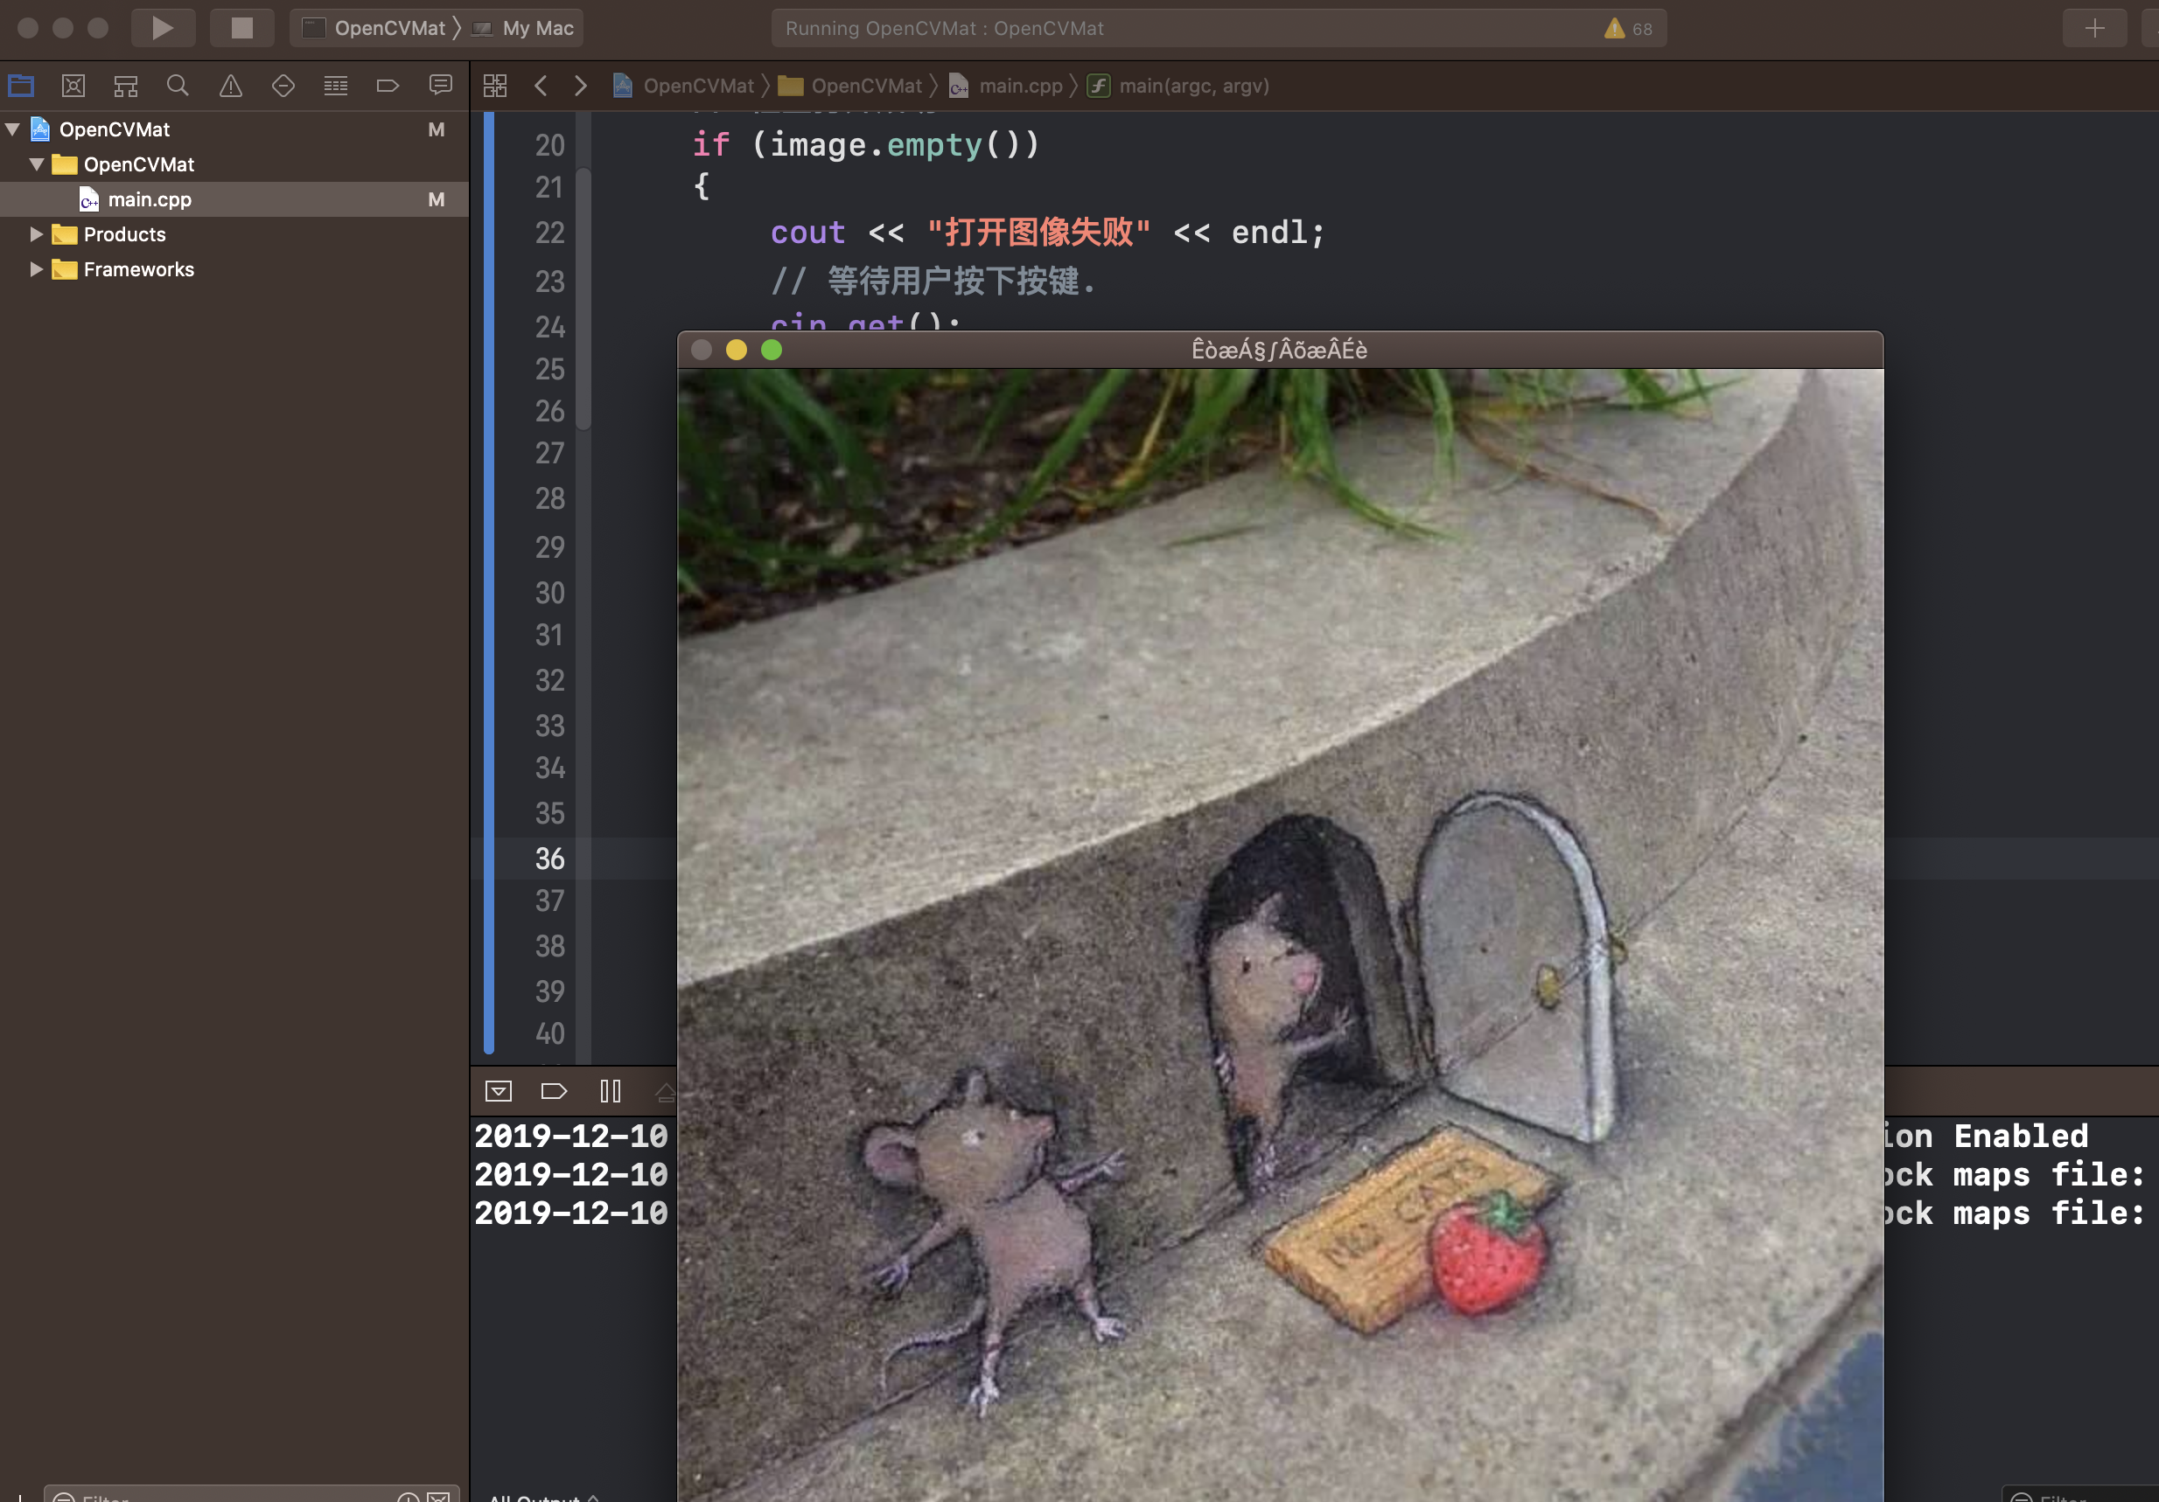Expand the Frameworks folder
Image resolution: width=2159 pixels, height=1502 pixels.
click(x=37, y=270)
